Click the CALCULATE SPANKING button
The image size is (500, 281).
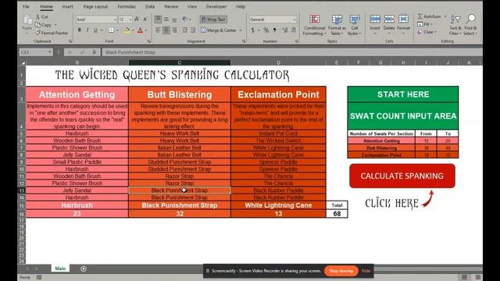402,176
